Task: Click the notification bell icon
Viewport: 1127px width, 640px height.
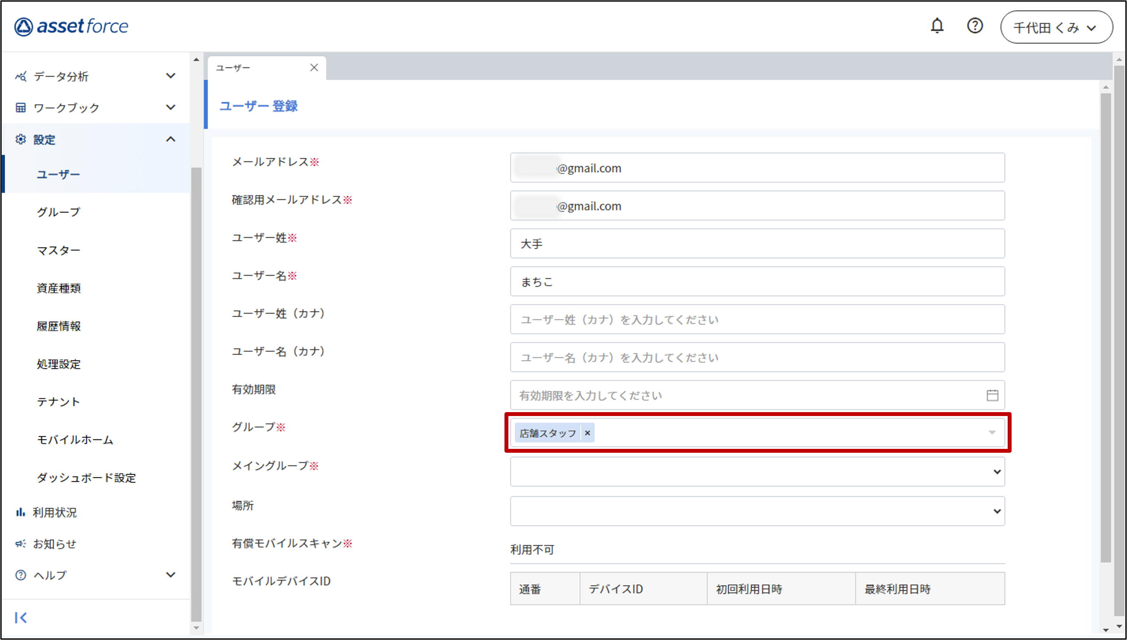Action: pyautogui.click(x=937, y=26)
